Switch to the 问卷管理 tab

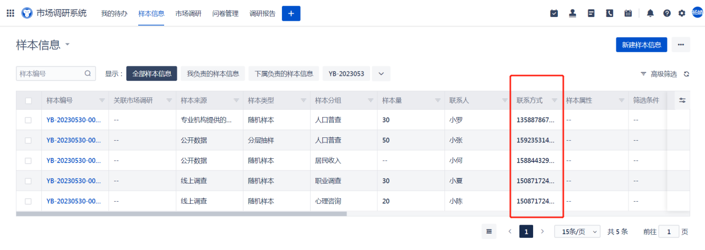point(225,13)
